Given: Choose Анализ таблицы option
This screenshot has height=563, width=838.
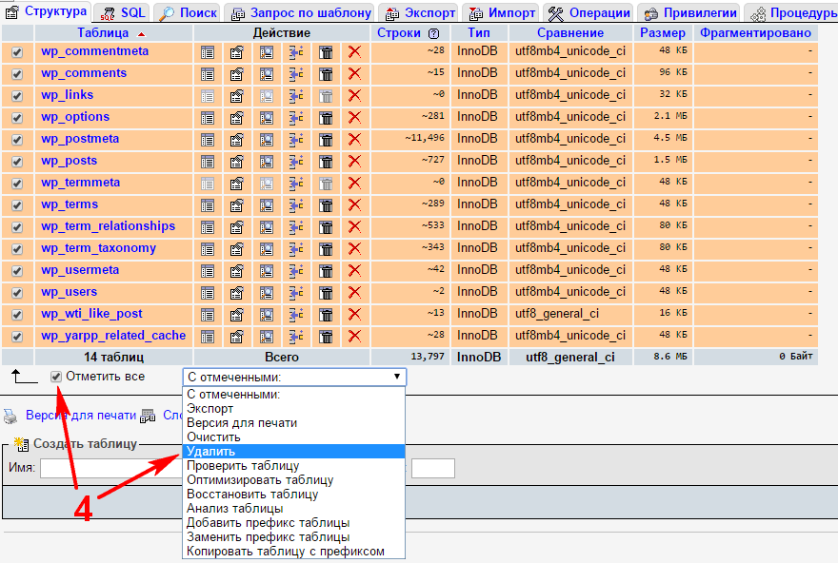Looking at the screenshot, I should pos(294,509).
